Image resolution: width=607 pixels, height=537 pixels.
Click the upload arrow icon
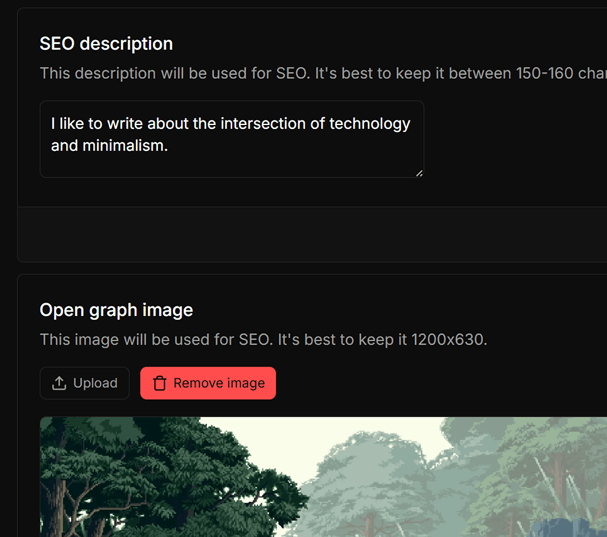pyautogui.click(x=59, y=383)
